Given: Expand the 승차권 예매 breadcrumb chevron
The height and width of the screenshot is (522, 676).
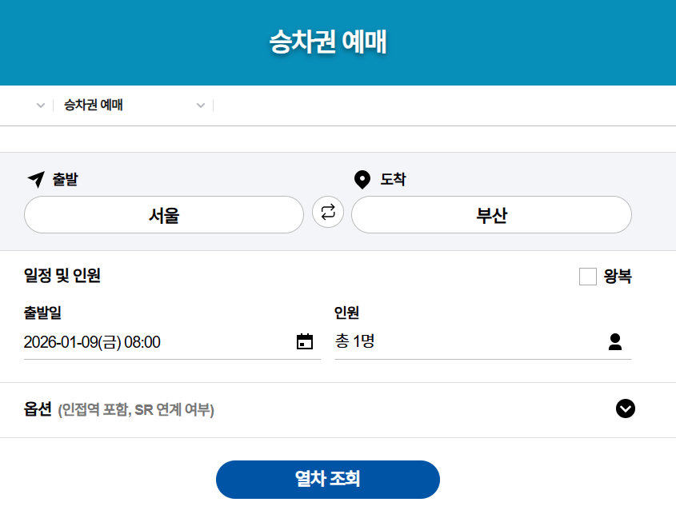Looking at the screenshot, I should 201,106.
